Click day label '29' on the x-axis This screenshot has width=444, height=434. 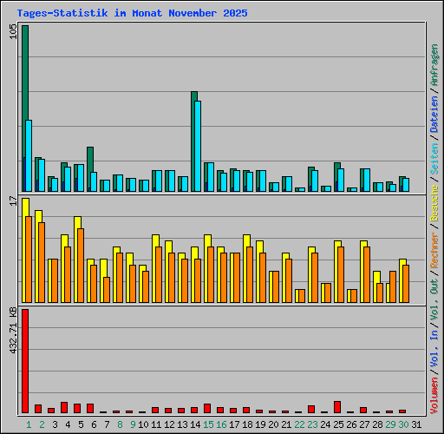pyautogui.click(x=390, y=424)
